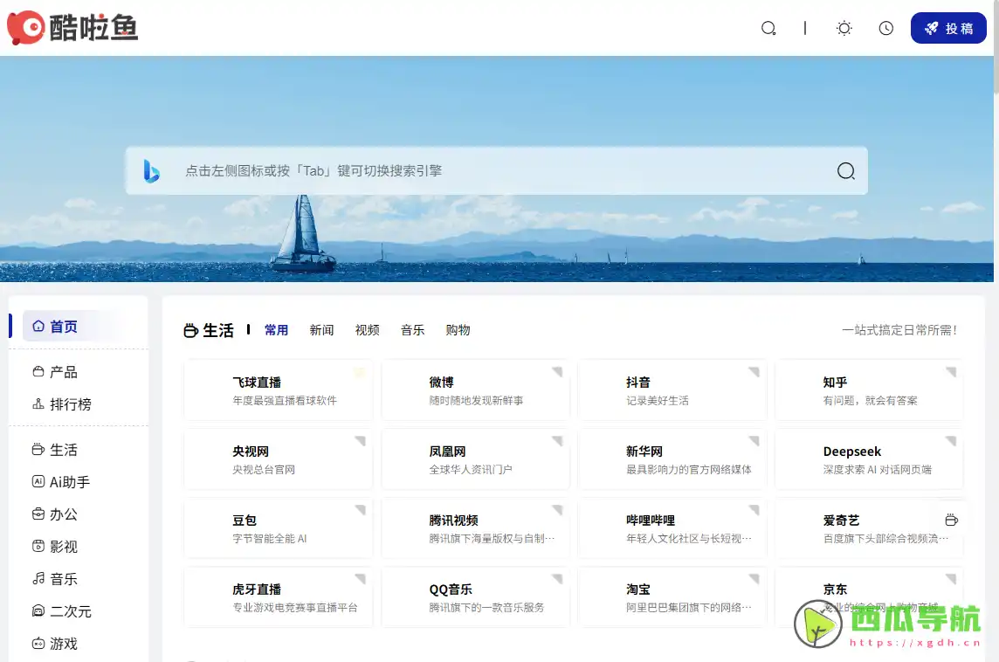Click the 凤凰网 card corner arrow
This screenshot has width=999, height=662.
click(558, 440)
